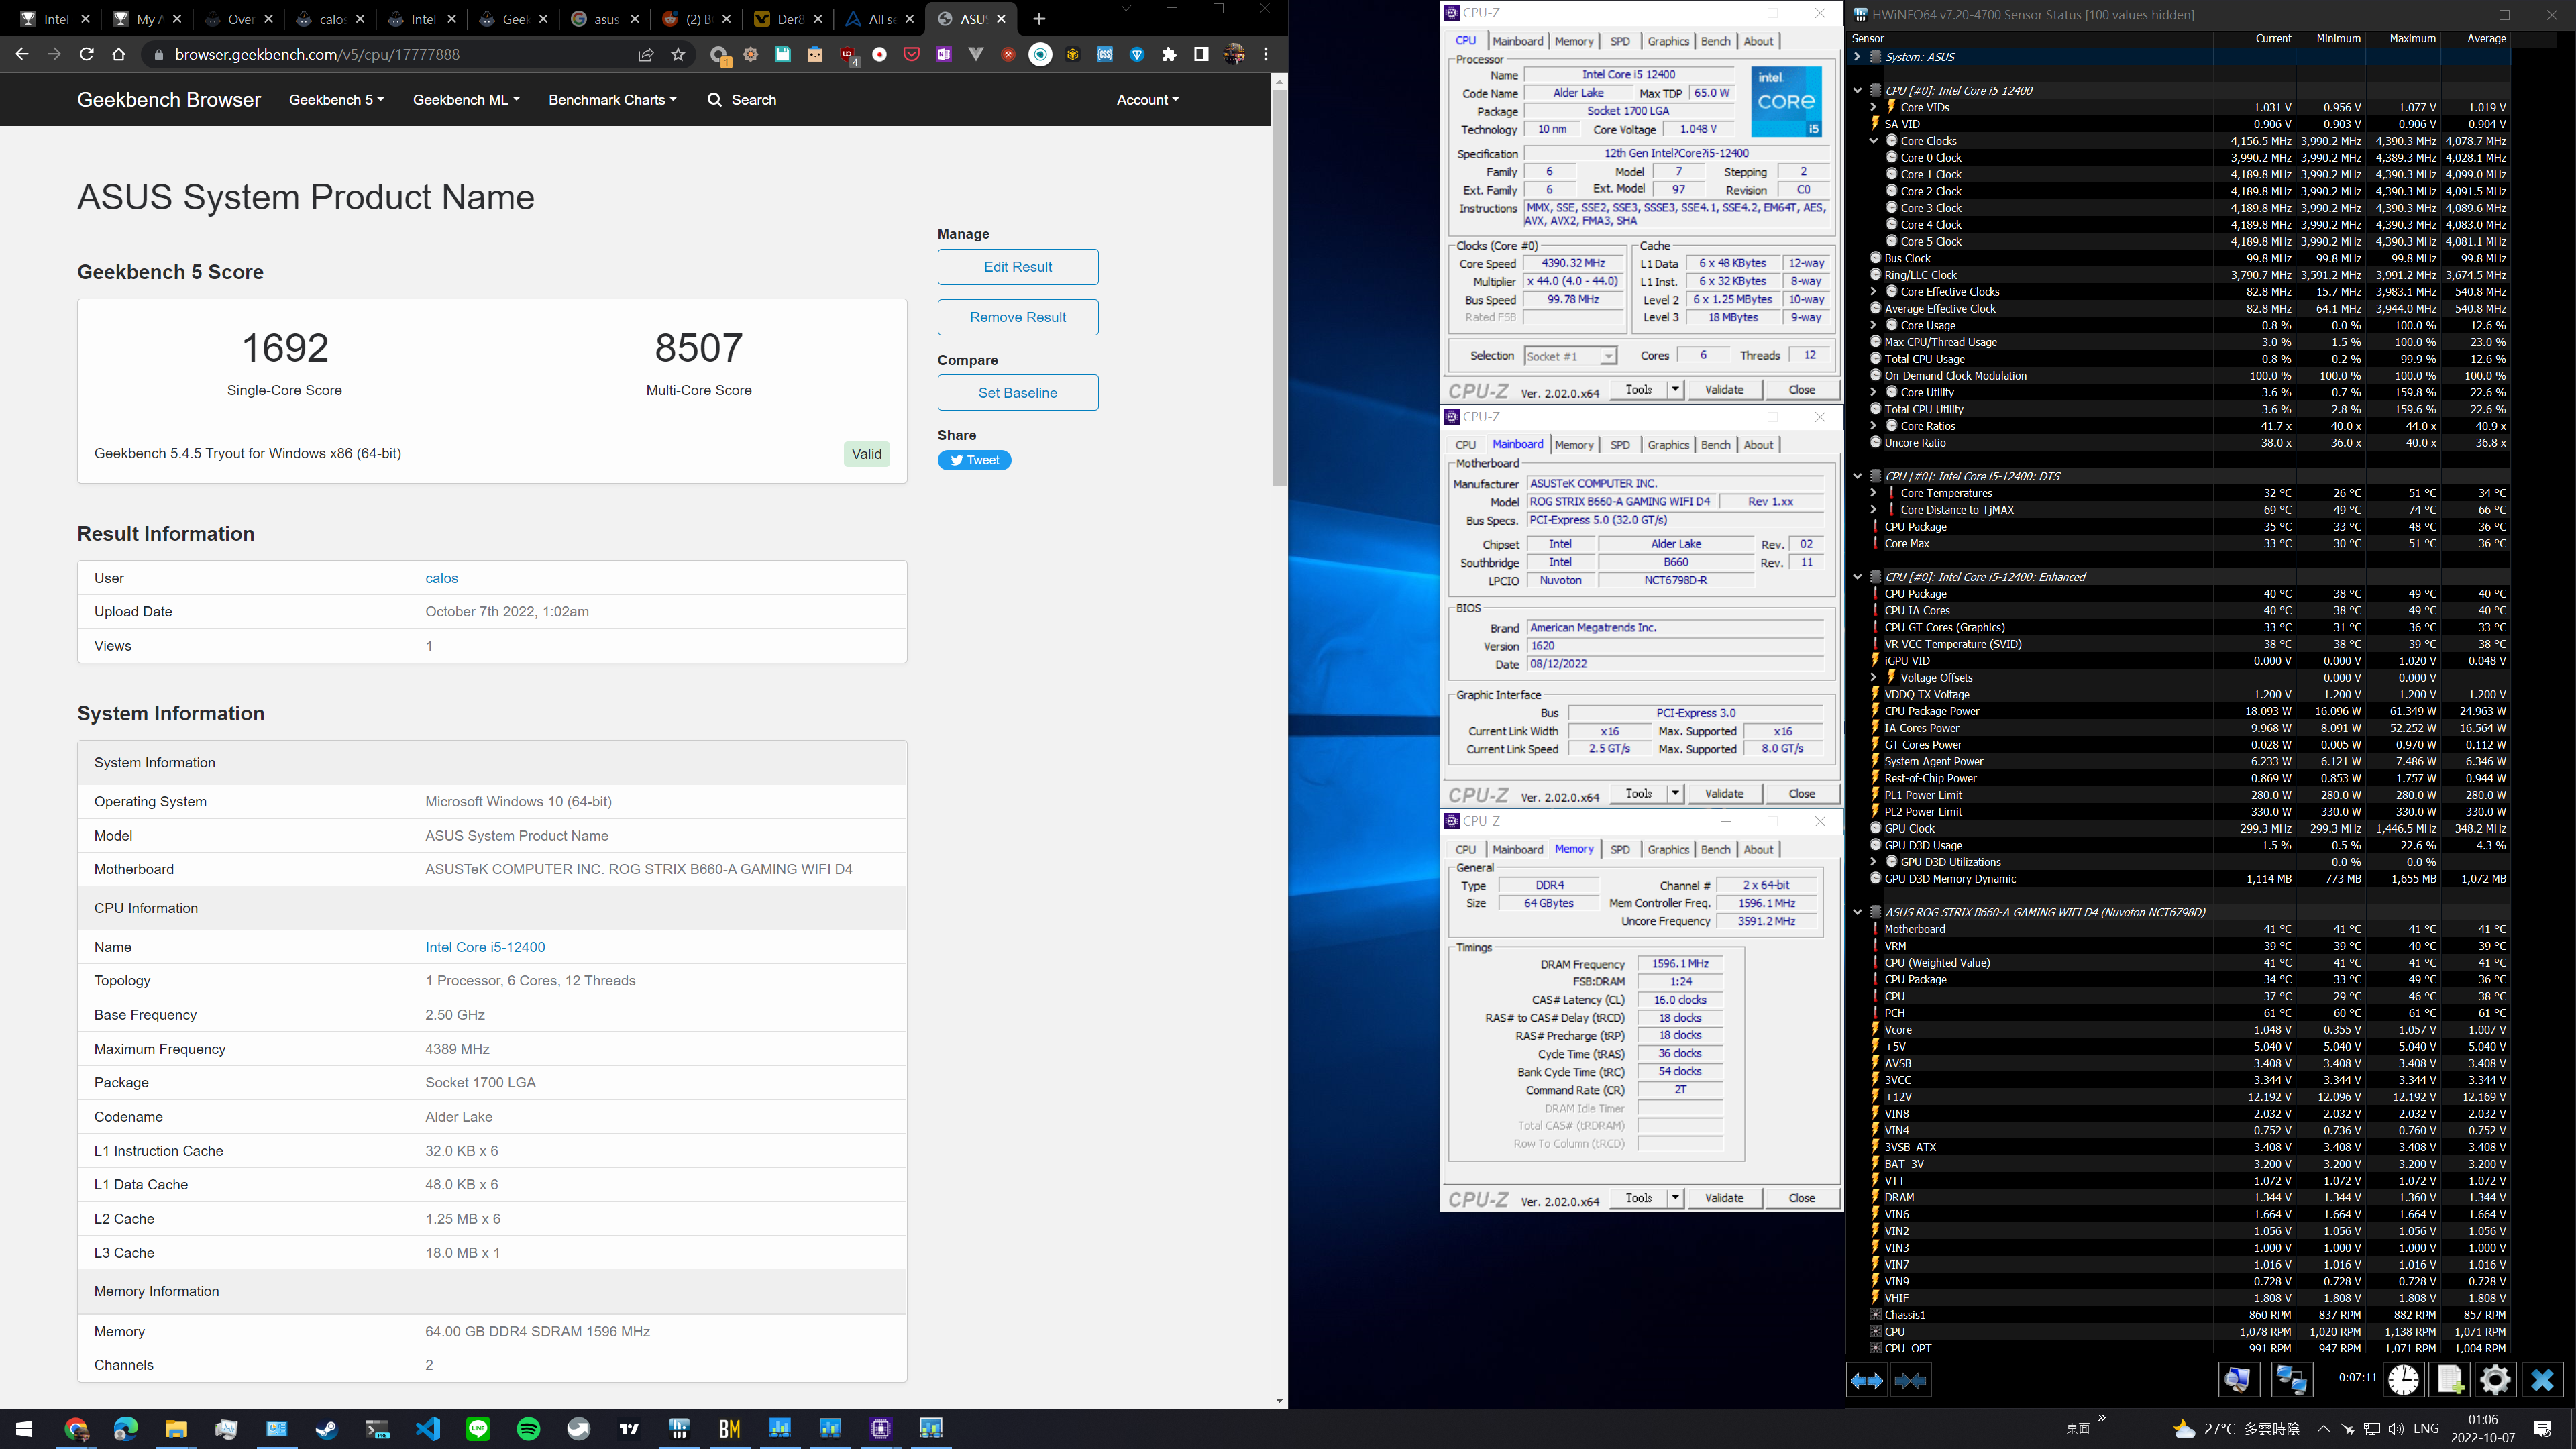Open TradingView from the taskbar
2576x1449 pixels.
(x=629, y=1428)
